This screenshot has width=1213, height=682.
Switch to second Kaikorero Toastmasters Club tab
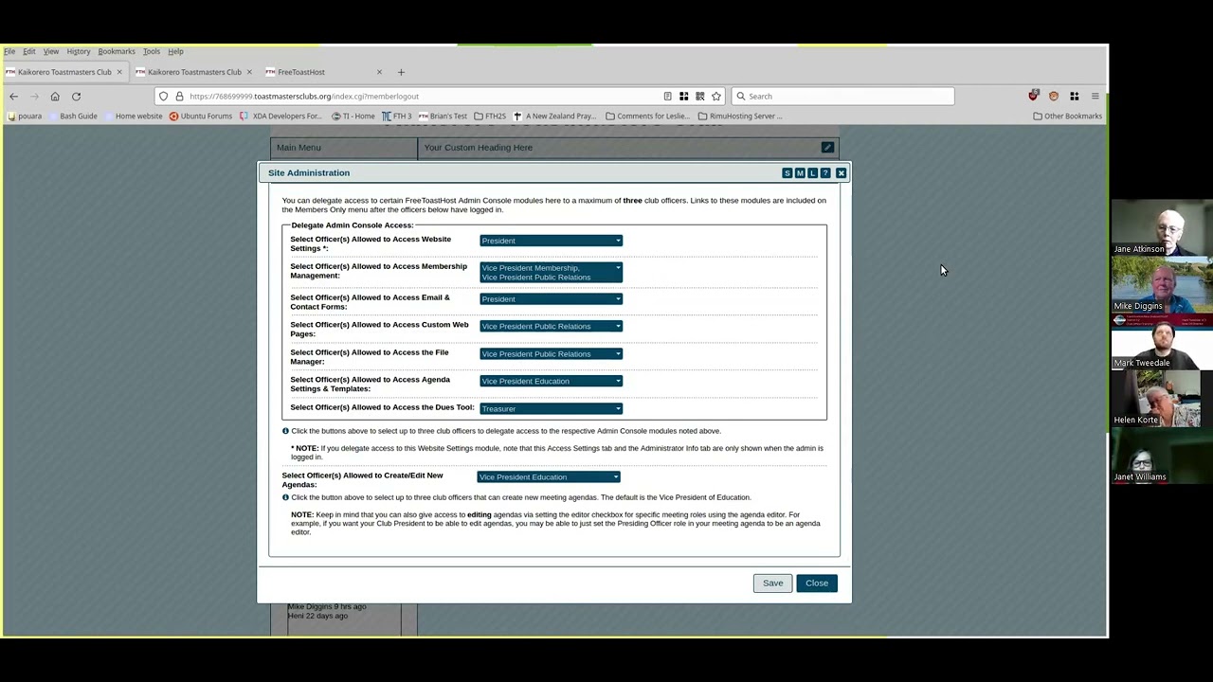click(x=193, y=72)
